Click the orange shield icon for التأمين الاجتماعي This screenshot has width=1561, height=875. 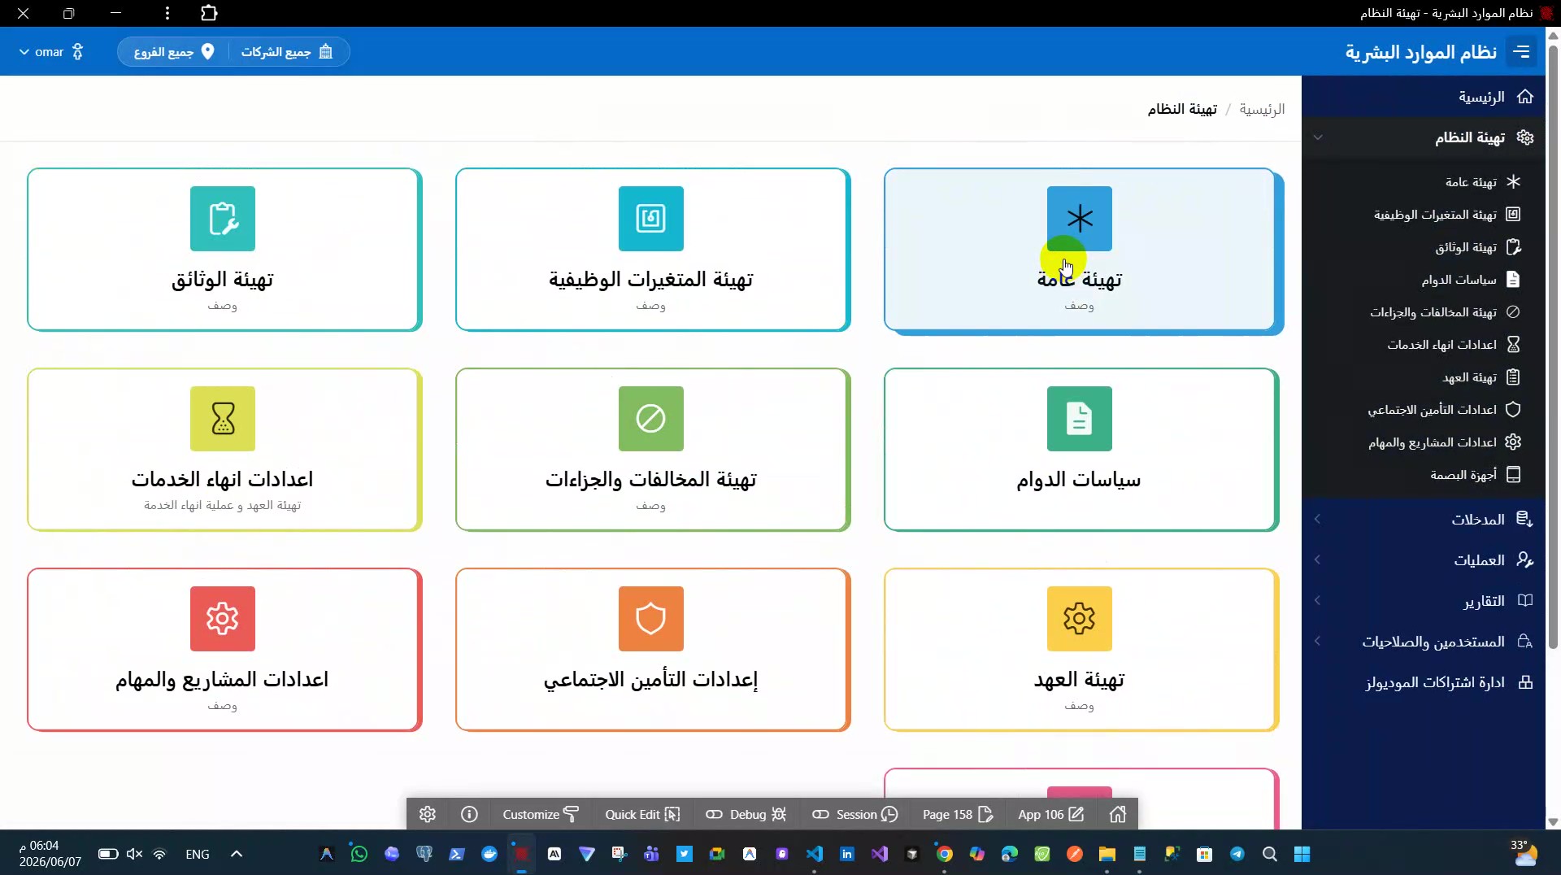[x=650, y=619]
